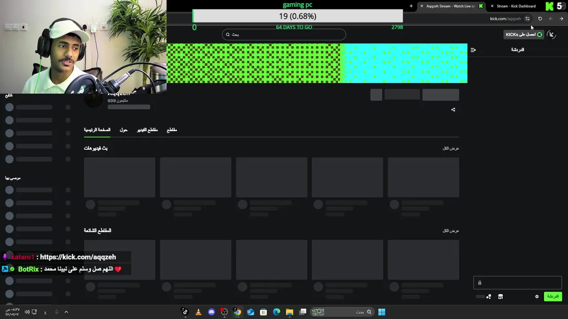
Task: Click the BotRix name in overlay chat
Action: (x=28, y=269)
